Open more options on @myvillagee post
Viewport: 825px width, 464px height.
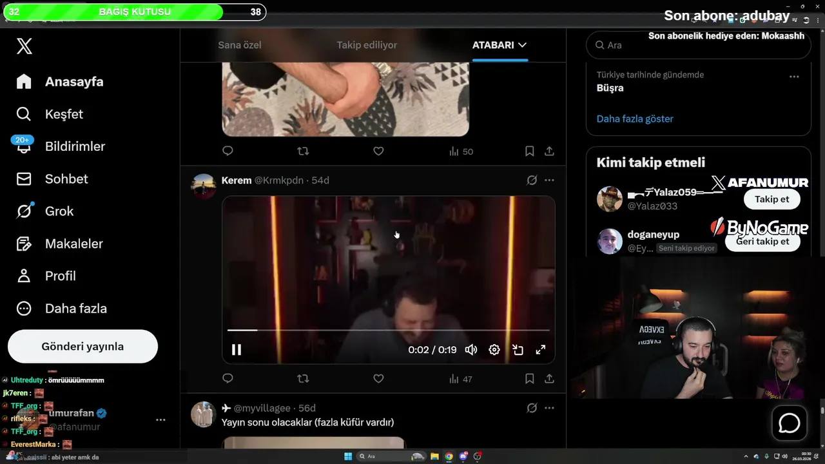point(549,408)
